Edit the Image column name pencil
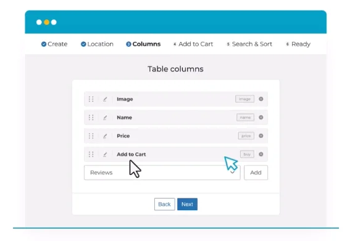 (105, 99)
